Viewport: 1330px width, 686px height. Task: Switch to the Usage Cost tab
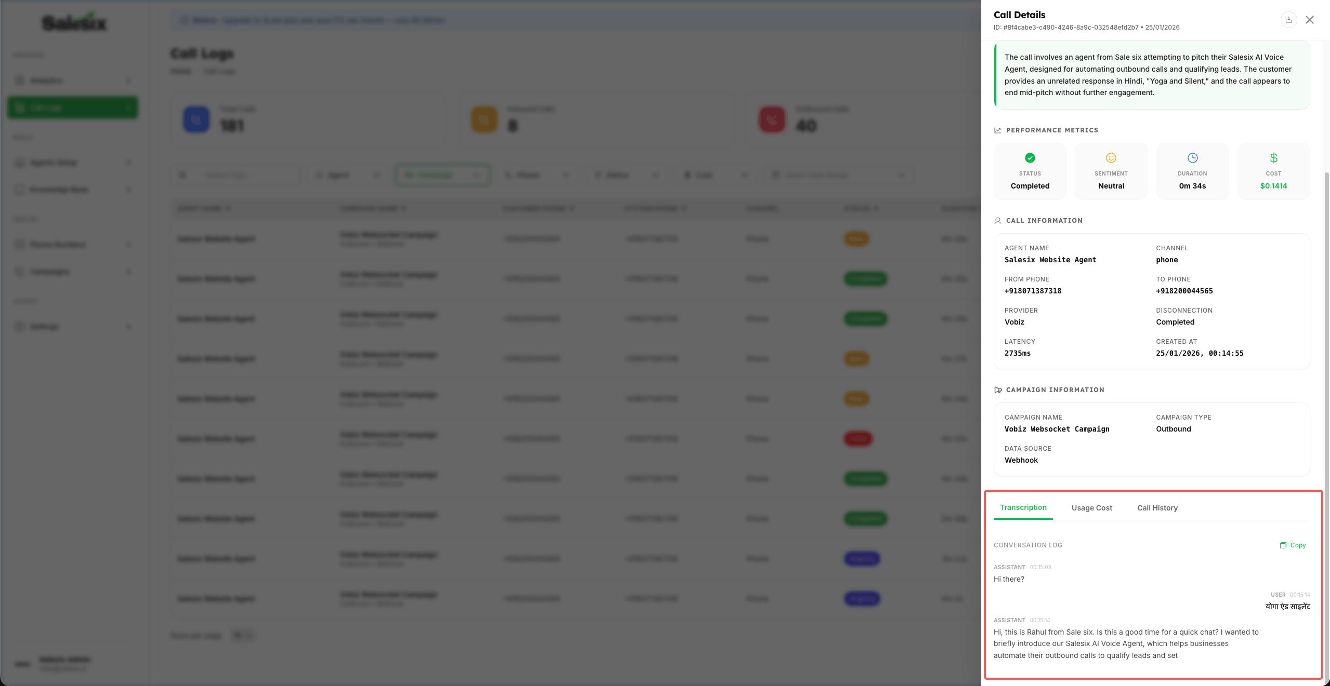(x=1091, y=508)
